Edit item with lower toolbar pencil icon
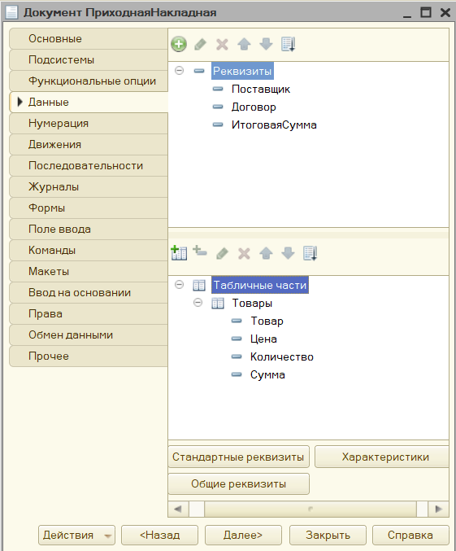456x551 pixels. click(x=222, y=253)
